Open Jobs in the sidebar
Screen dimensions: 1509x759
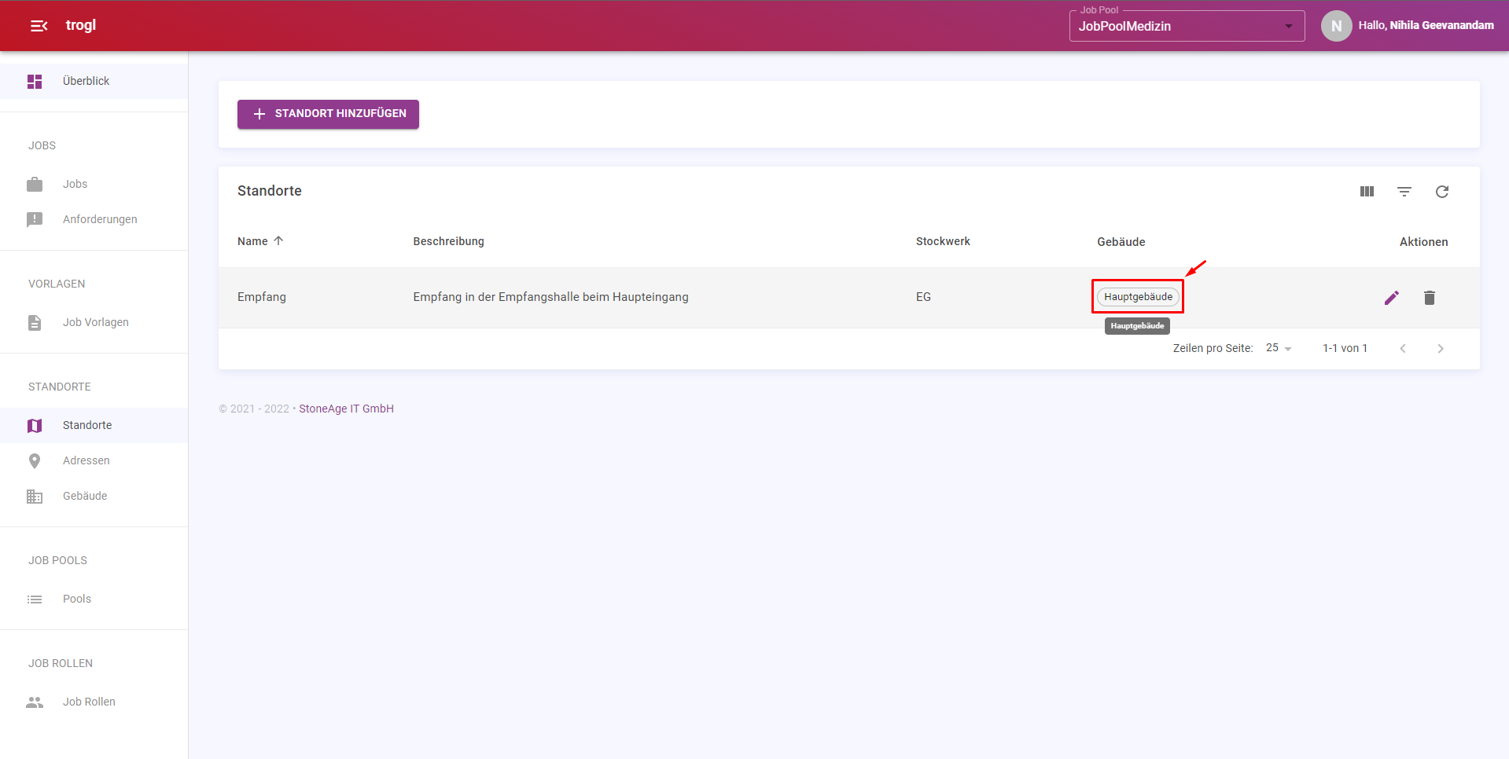pyautogui.click(x=94, y=185)
